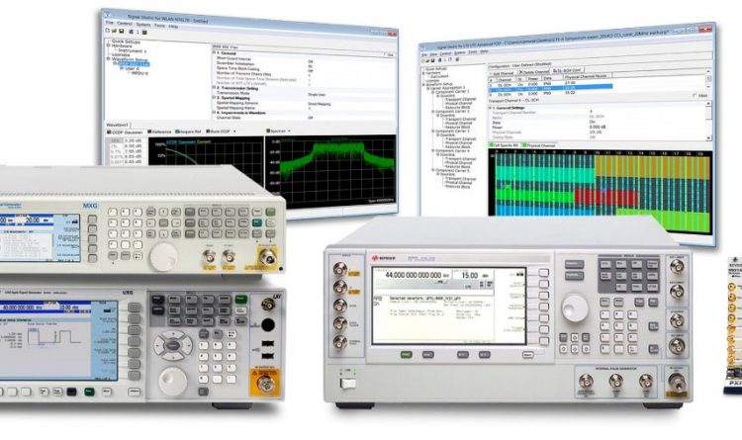Open File menu in WLAN Signal Studio window
This screenshot has width=742, height=440.
109,22
